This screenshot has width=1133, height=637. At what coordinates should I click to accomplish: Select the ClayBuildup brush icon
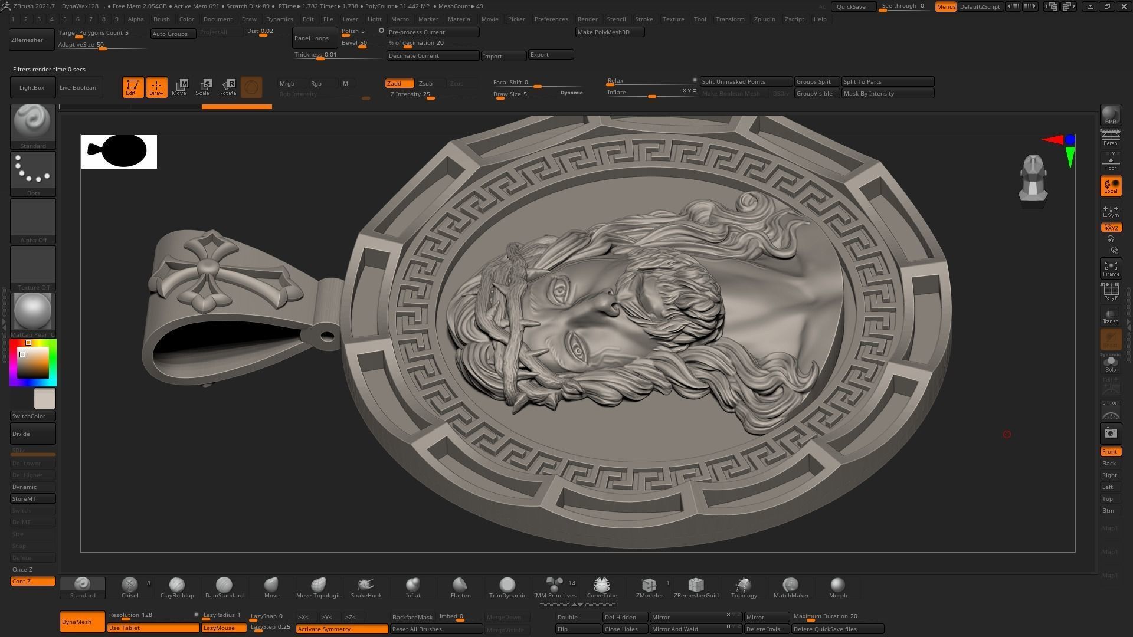[176, 585]
